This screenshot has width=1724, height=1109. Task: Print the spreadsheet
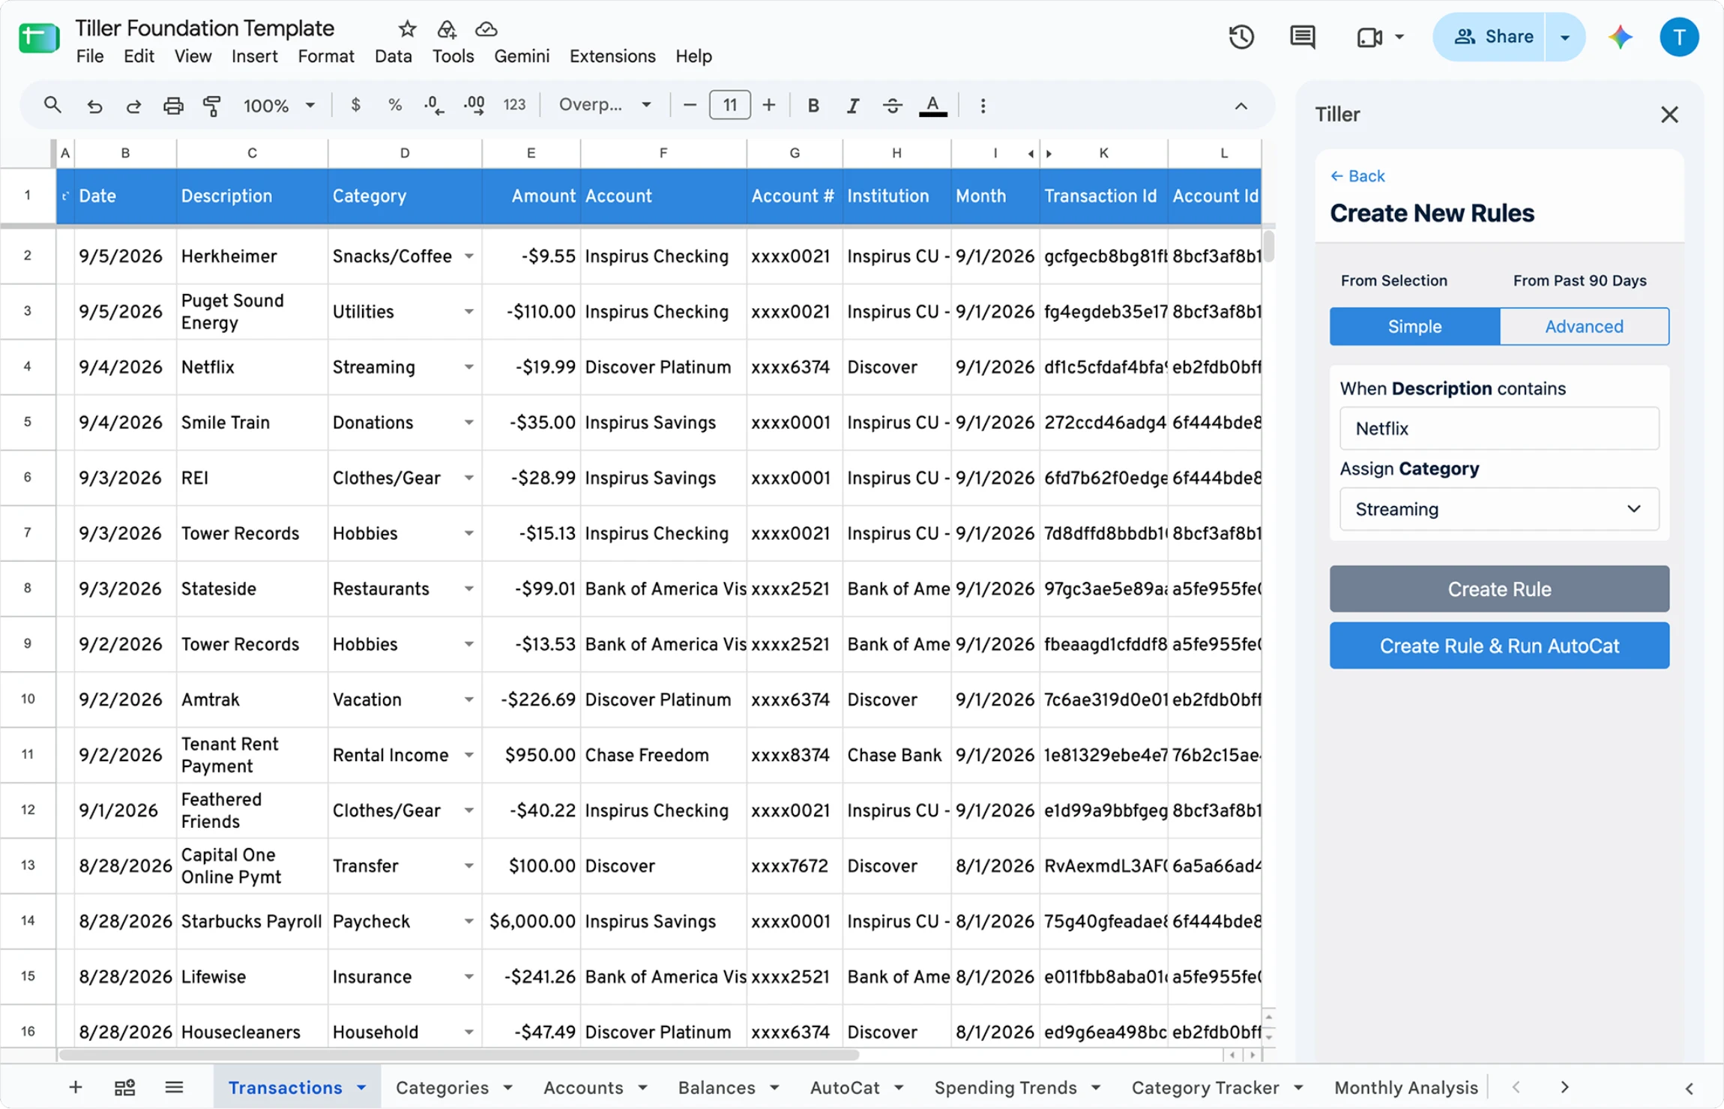(x=173, y=106)
